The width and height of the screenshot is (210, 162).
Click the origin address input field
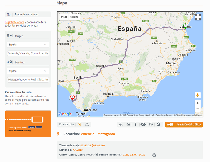click(x=28, y=54)
